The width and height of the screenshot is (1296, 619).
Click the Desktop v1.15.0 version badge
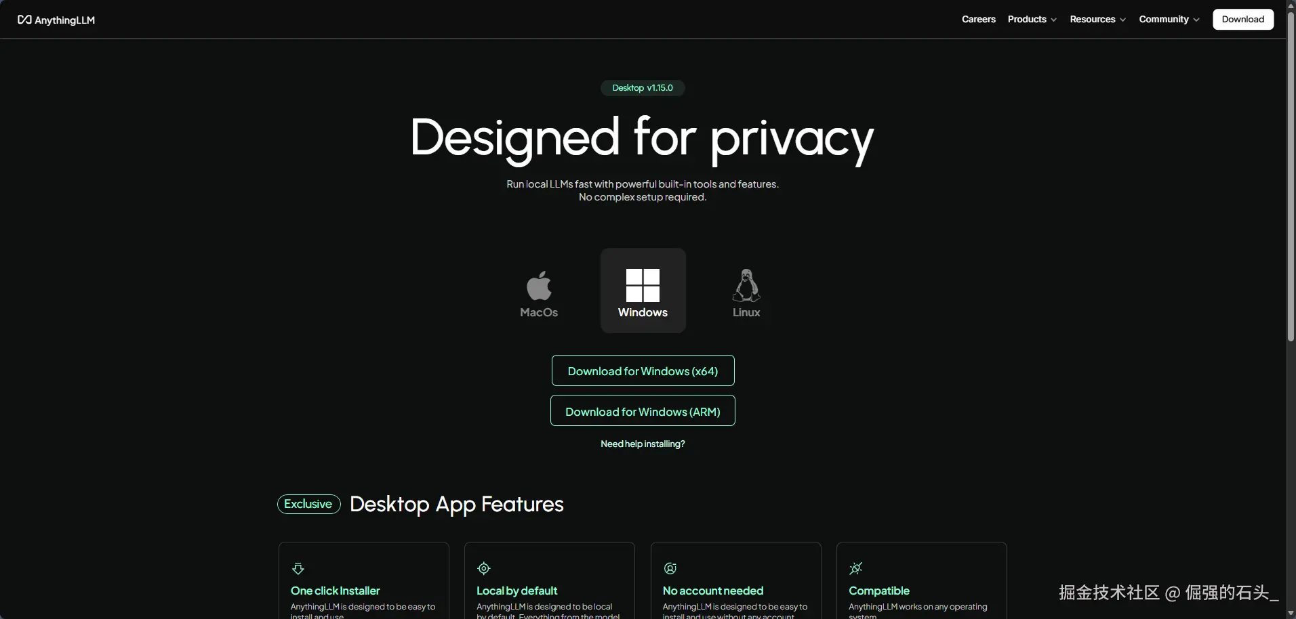click(643, 88)
